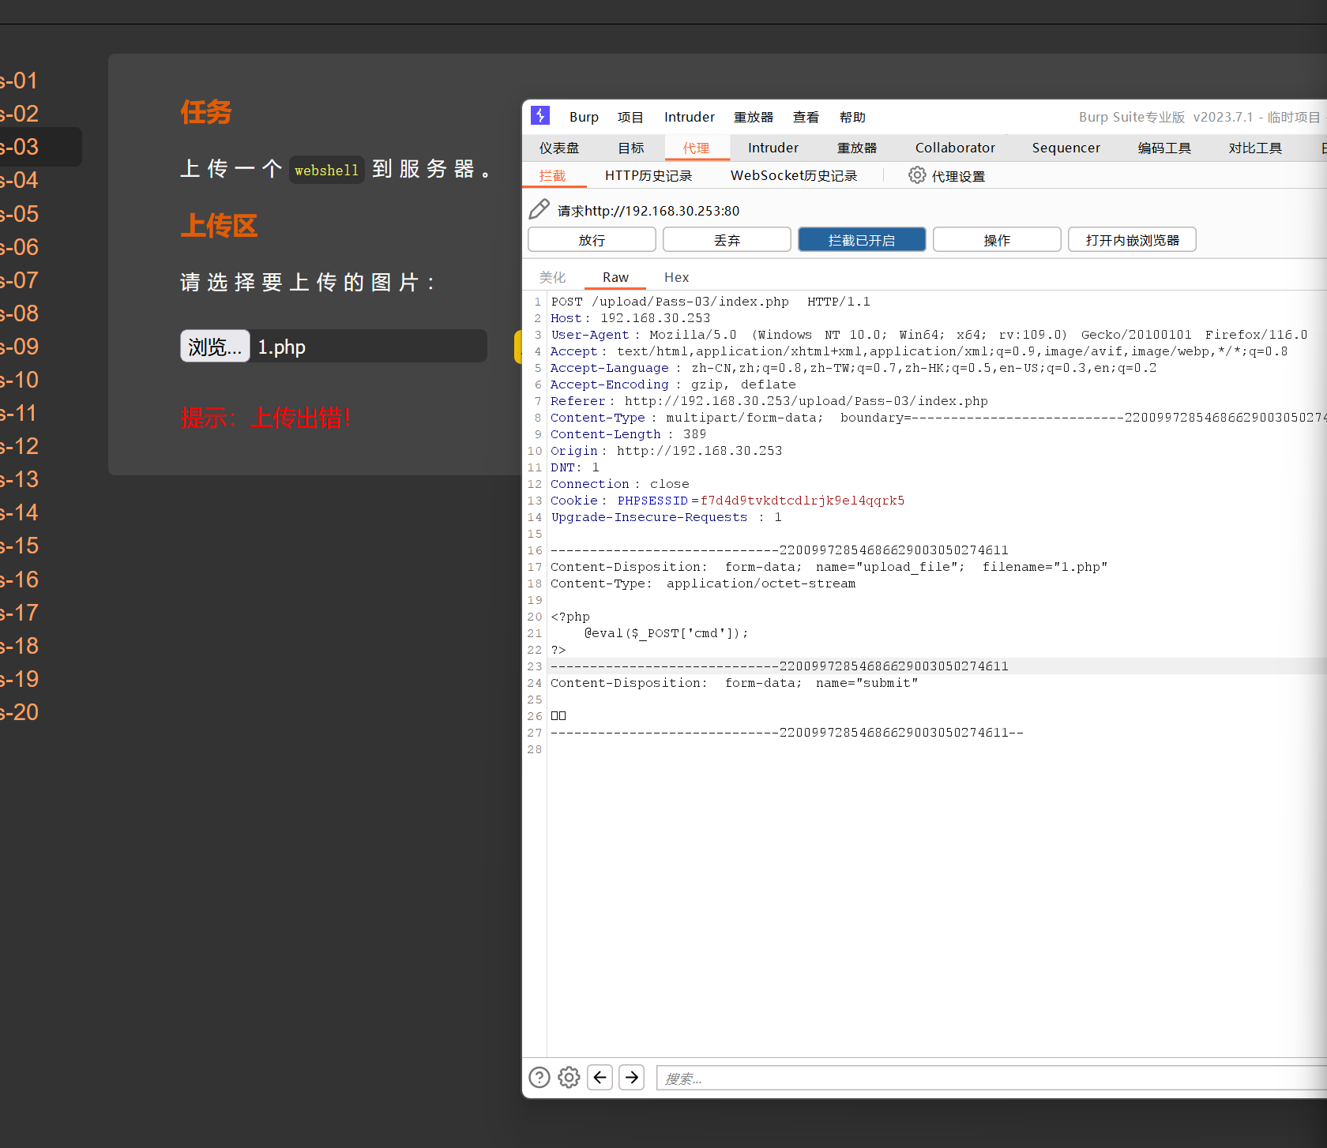1327x1148 pixels.
Task: Open the Intruder menu in menu bar
Action: (x=689, y=117)
